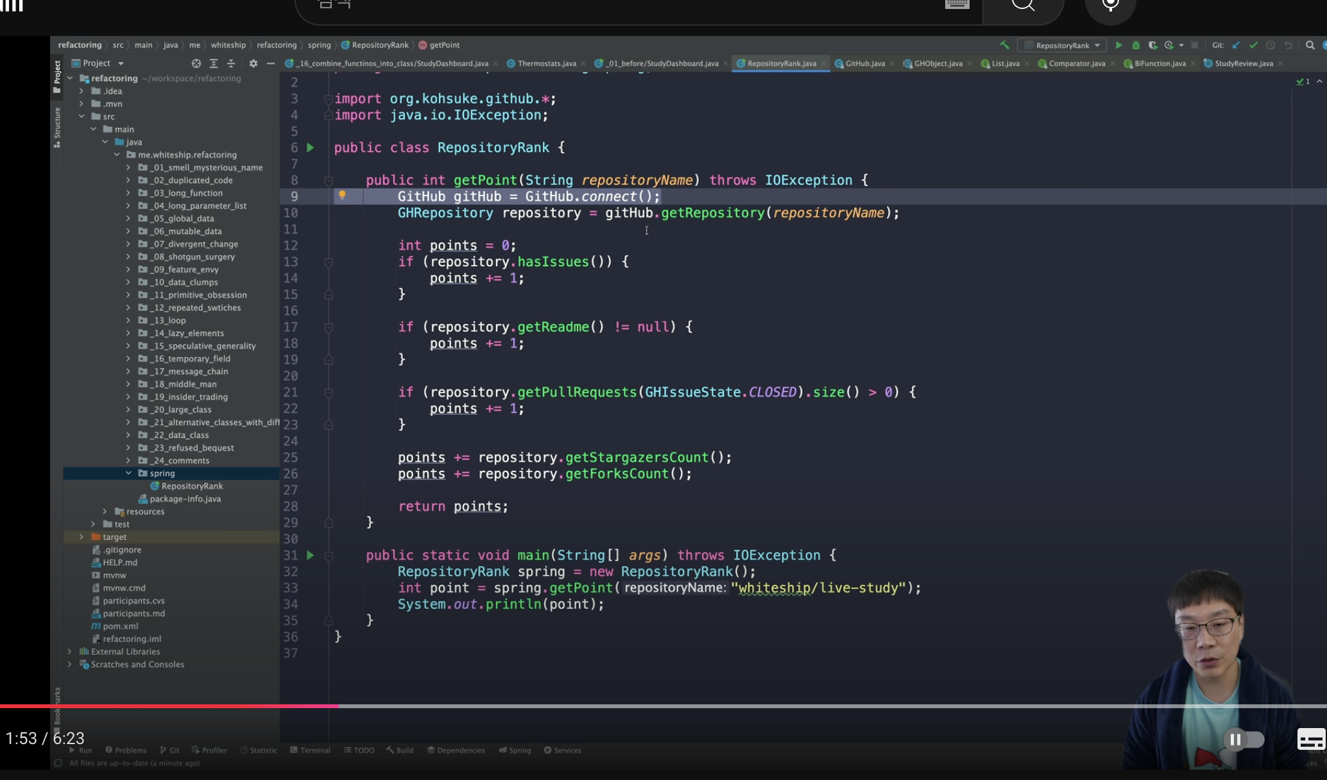Open pom.xml in the project tree
The image size is (1327, 780).
[120, 625]
